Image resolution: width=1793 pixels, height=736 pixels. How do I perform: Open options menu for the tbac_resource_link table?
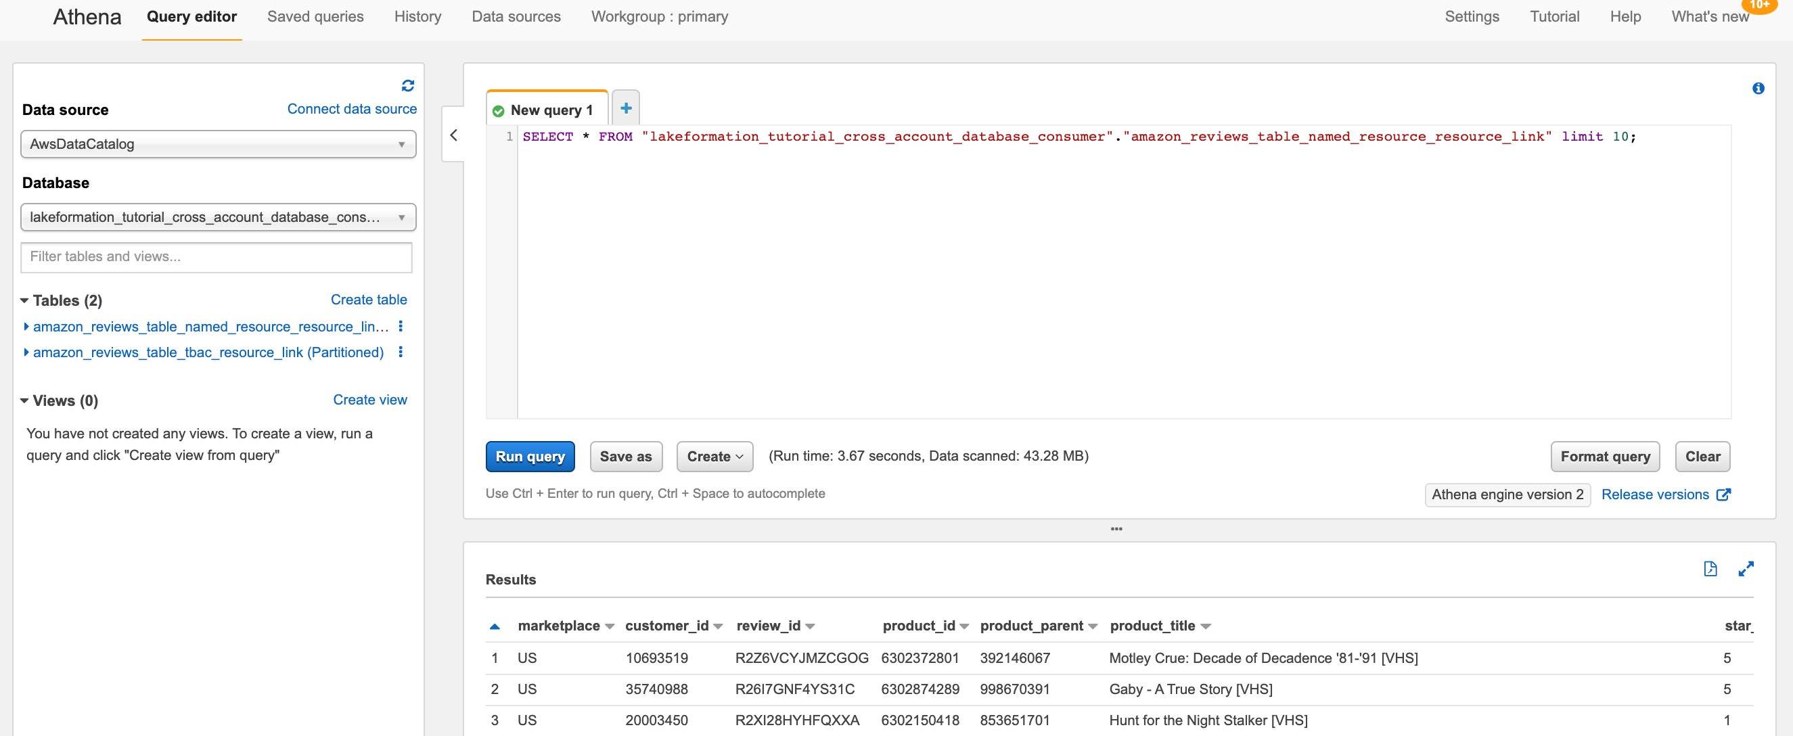click(401, 352)
